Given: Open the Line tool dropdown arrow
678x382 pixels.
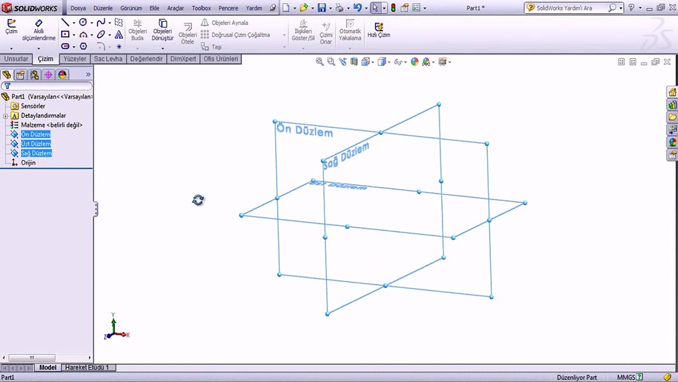Looking at the screenshot, I should [x=74, y=23].
